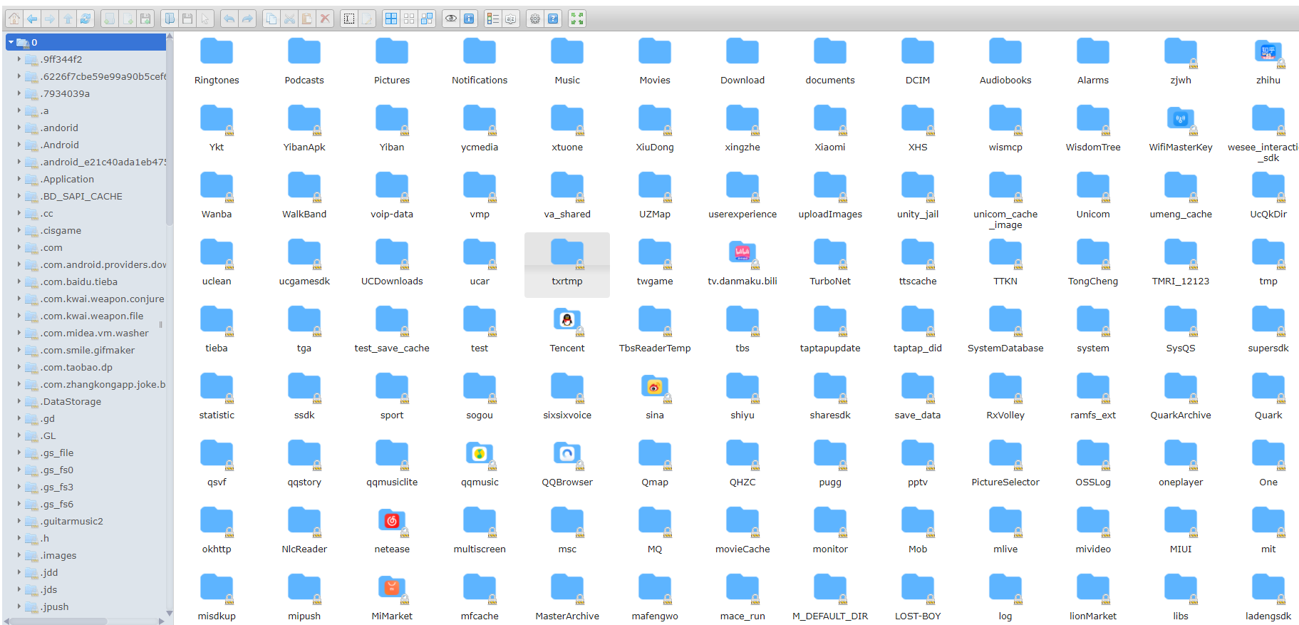
Task: Show info for the selected item
Action: click(x=468, y=19)
